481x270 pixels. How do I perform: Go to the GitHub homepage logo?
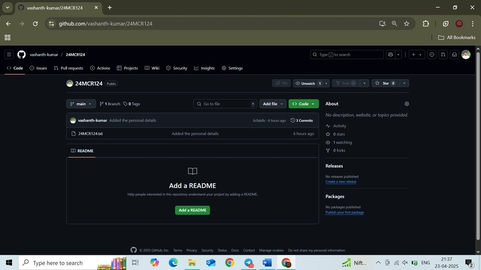(22, 55)
